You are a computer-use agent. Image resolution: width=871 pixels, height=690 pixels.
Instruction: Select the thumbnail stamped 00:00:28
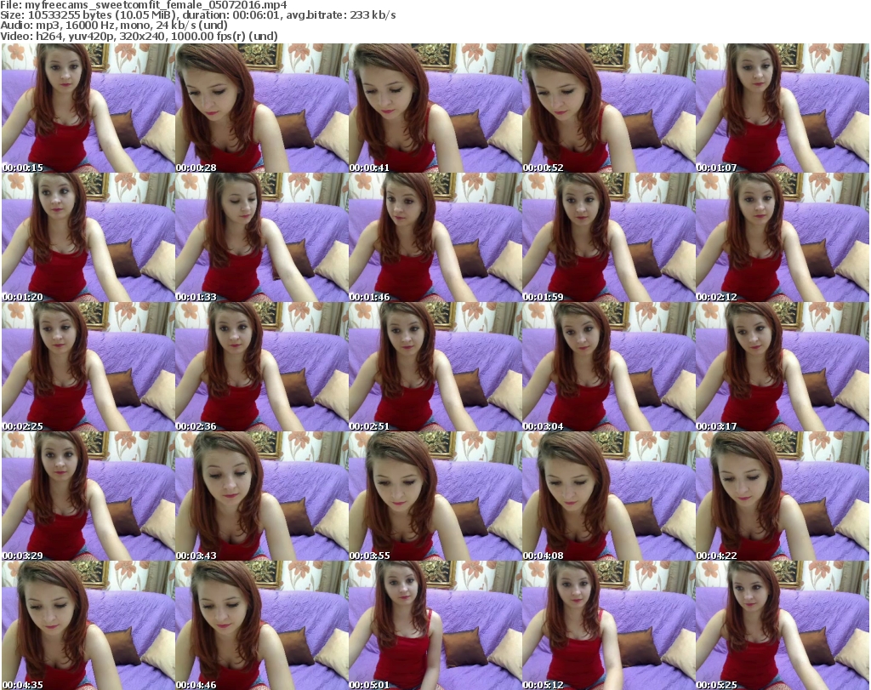point(262,108)
